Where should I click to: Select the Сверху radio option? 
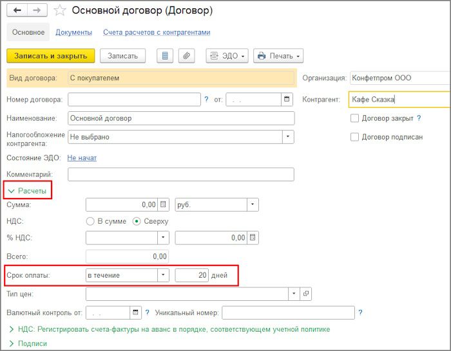(137, 221)
